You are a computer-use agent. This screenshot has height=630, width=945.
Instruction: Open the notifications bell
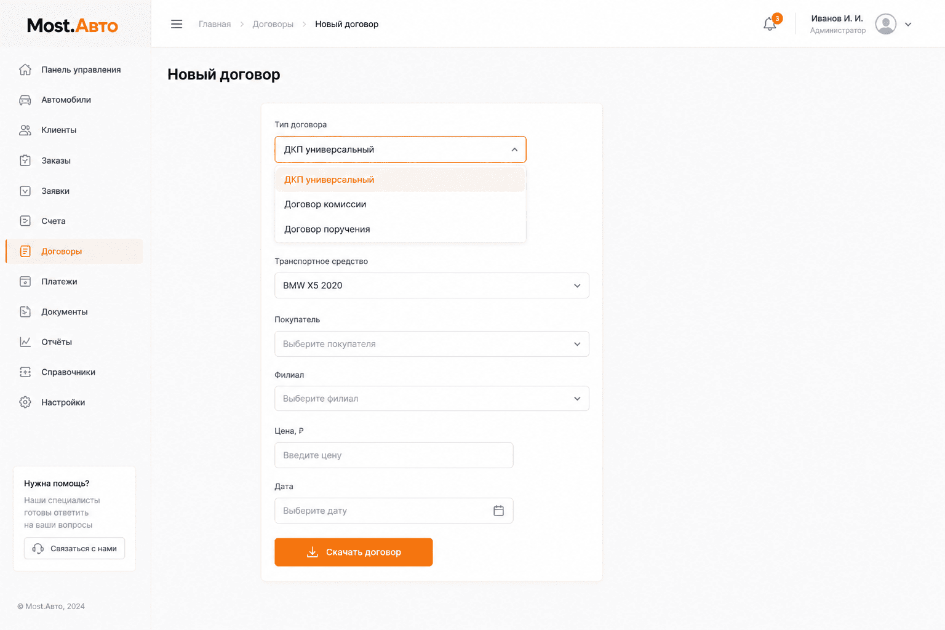[770, 24]
